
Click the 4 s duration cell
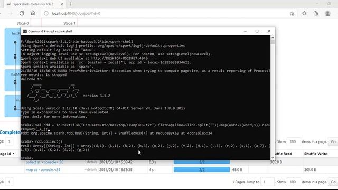(x=151, y=170)
